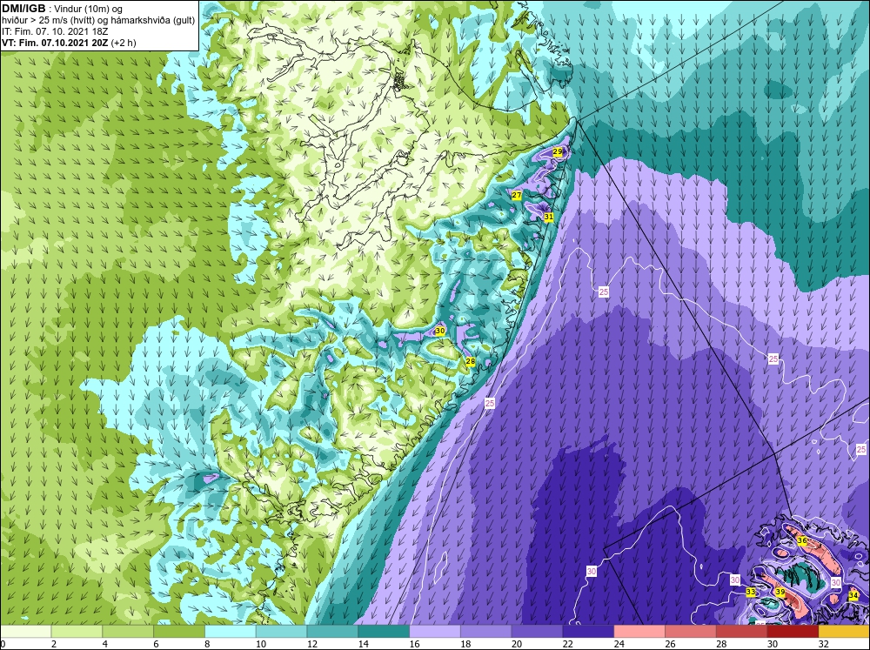The width and height of the screenshot is (870, 650).
Task: Click the legend scale number 32
Action: 823,644
